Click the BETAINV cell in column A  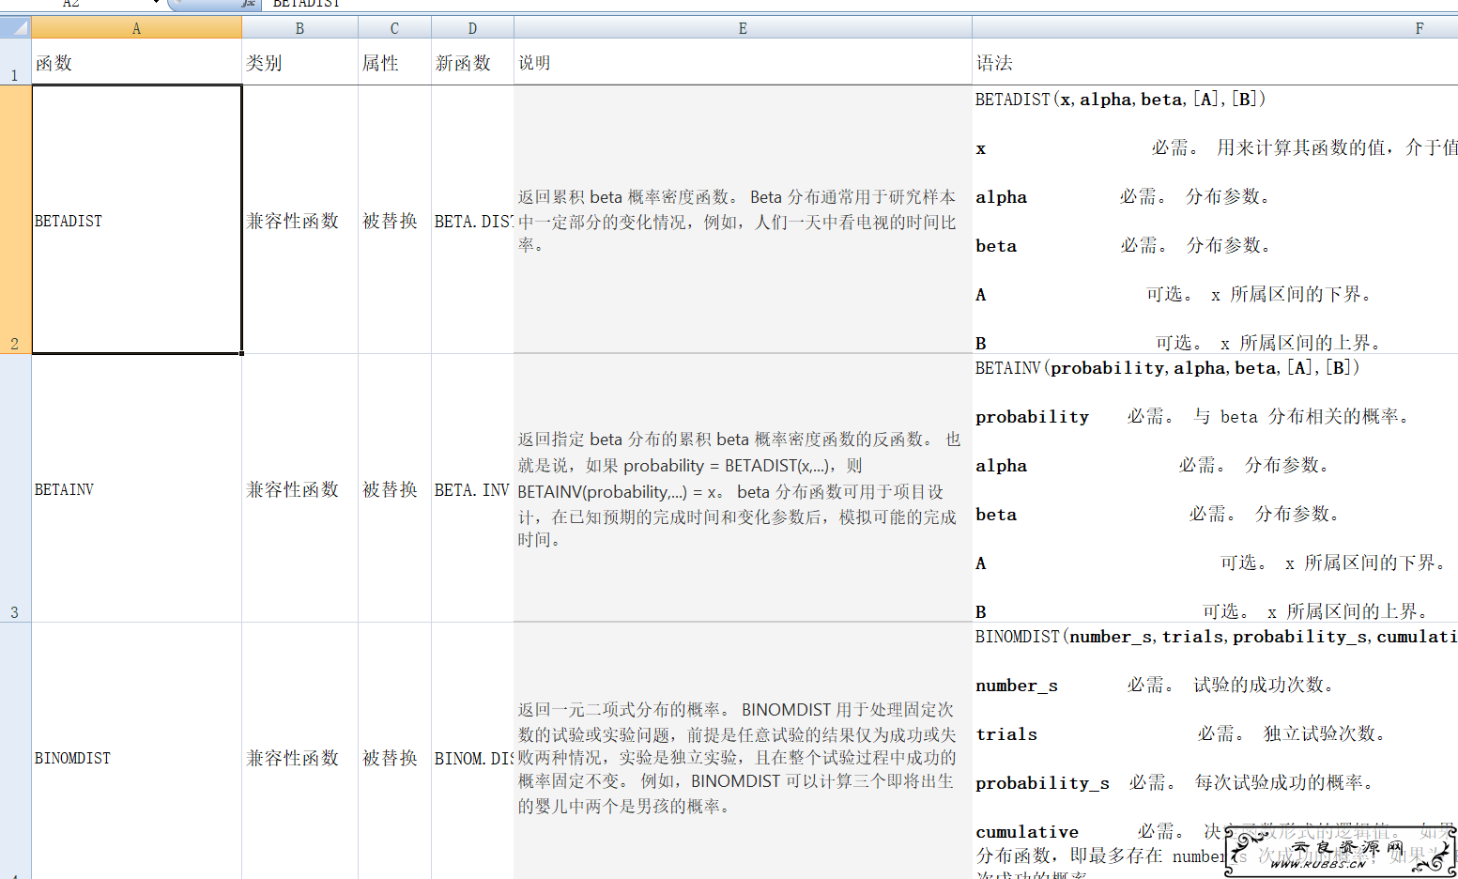click(136, 489)
